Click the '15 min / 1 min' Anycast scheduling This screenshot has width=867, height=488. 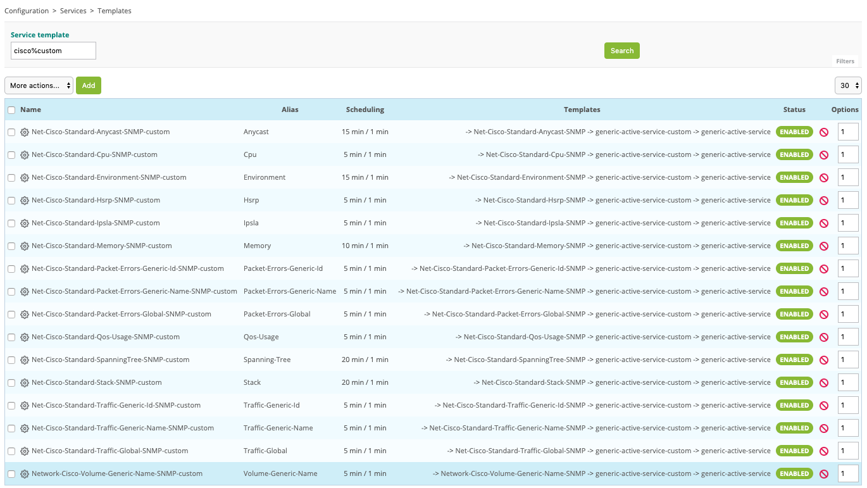tap(365, 132)
